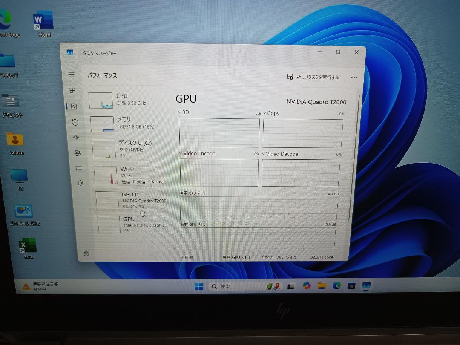Image resolution: width=460 pixels, height=345 pixels.
Task: Open the Excel desktop shortcut
Action: point(28,248)
